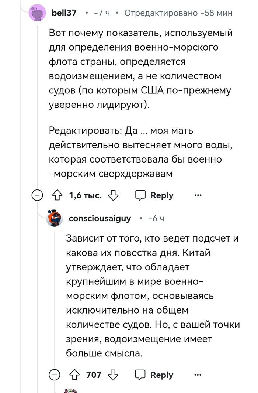Click the 707 vote count
Image resolution: width=258 pixels, height=393 pixels.
pyautogui.click(x=94, y=375)
